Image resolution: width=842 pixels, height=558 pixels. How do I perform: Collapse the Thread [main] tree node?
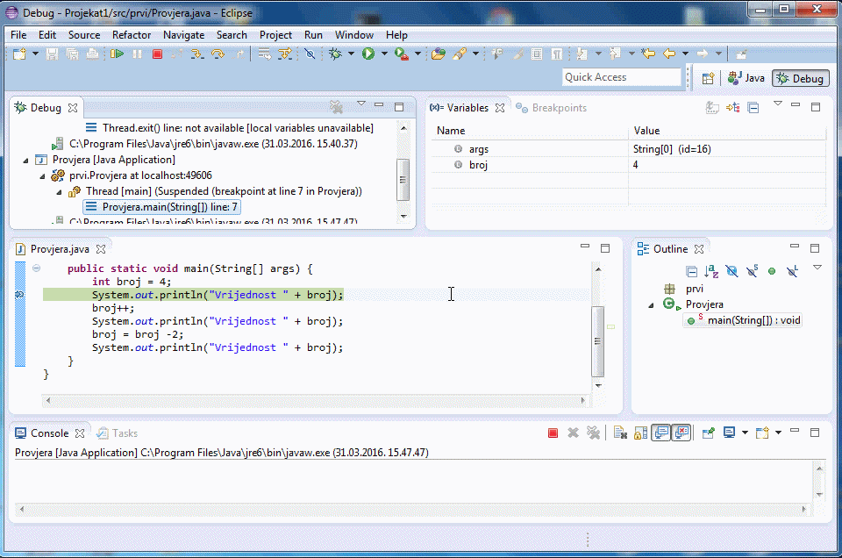pos(60,191)
